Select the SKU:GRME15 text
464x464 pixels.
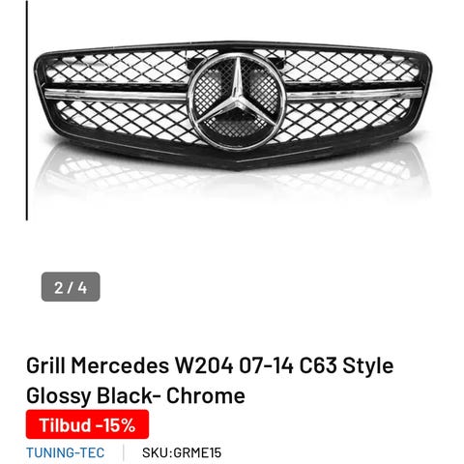pos(182,452)
